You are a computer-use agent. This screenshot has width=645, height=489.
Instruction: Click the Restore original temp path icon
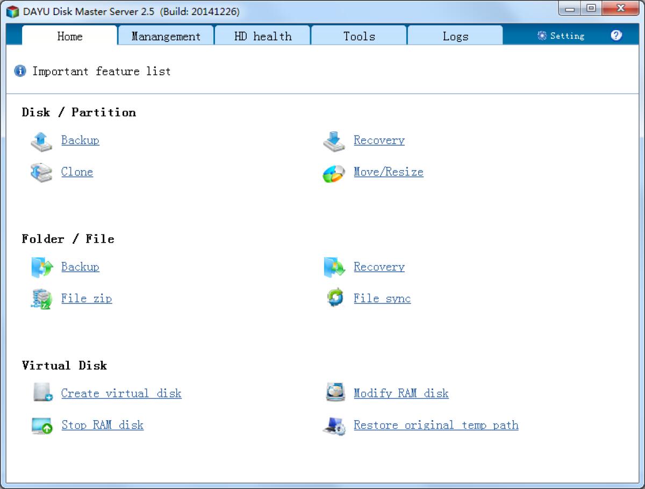coord(334,425)
